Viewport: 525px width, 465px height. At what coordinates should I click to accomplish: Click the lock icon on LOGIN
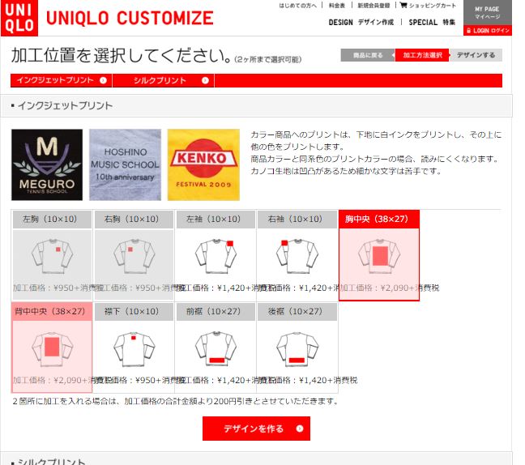tap(469, 31)
